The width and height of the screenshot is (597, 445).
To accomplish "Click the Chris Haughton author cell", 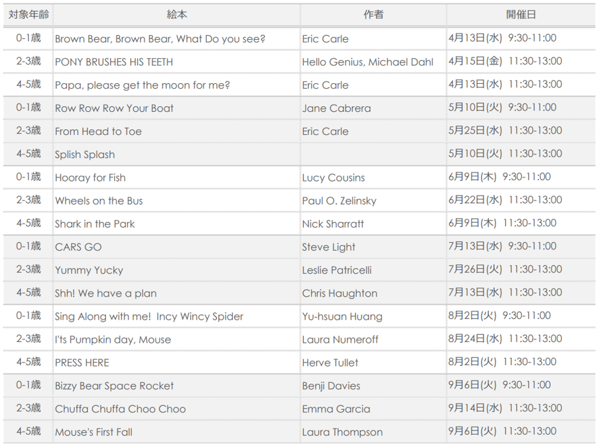I will [373, 293].
